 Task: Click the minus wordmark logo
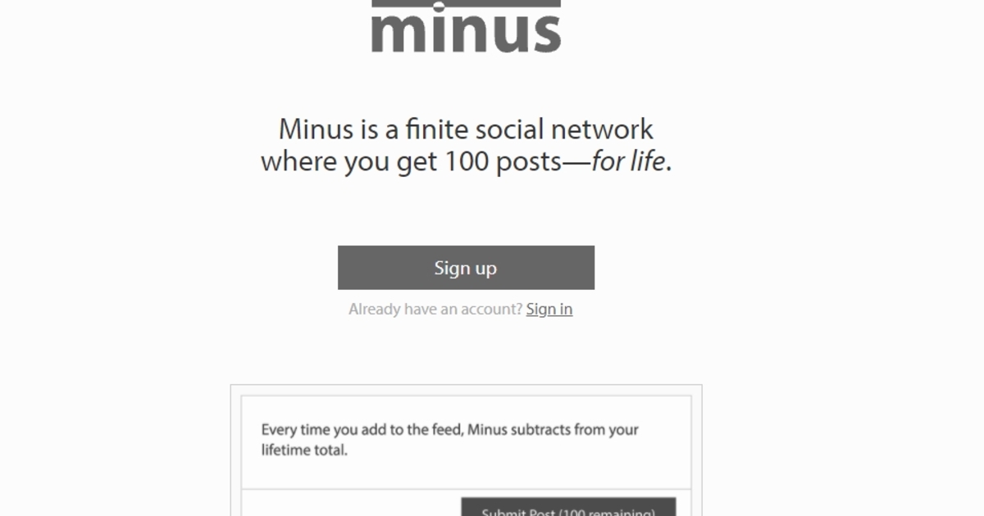click(x=466, y=33)
